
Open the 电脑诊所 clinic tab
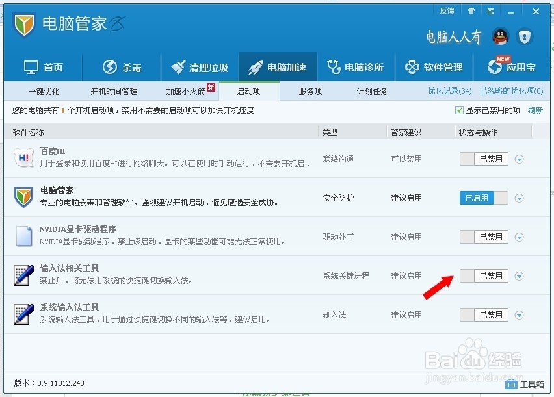point(355,67)
